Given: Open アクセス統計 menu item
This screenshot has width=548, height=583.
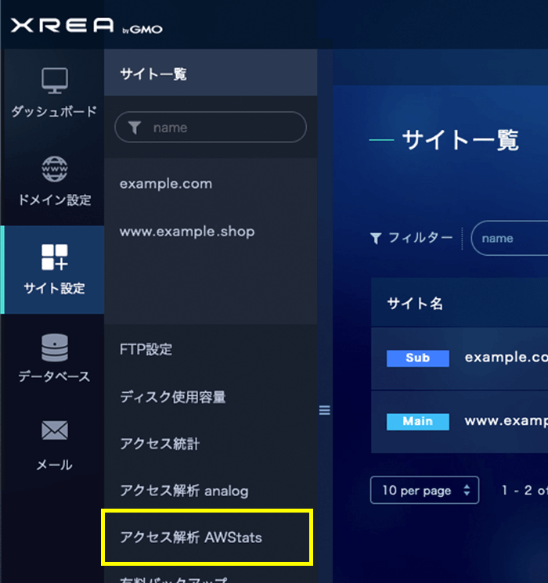Looking at the screenshot, I should tap(160, 444).
